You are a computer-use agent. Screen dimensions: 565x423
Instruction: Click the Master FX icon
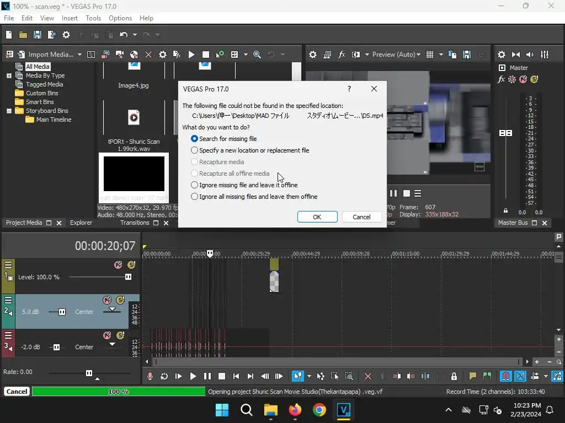pos(501,79)
